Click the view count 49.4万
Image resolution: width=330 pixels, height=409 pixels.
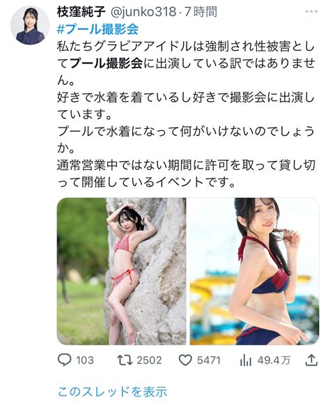pos(274,360)
